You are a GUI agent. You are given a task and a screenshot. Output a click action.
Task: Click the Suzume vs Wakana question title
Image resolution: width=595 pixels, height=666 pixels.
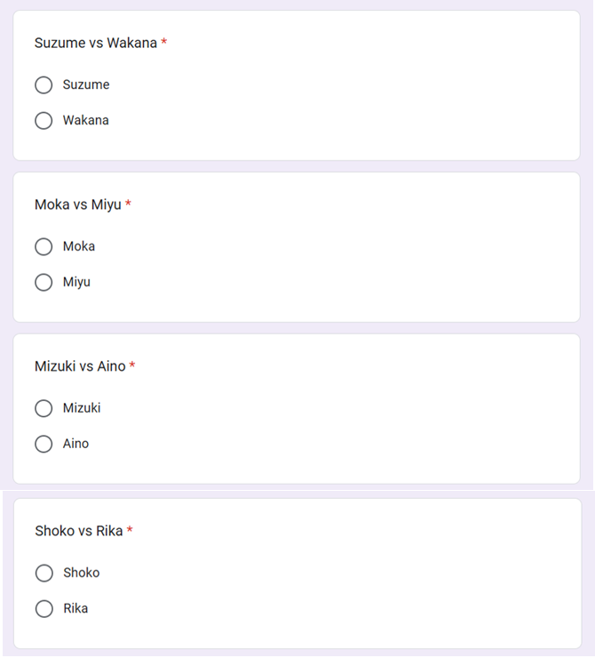[96, 43]
